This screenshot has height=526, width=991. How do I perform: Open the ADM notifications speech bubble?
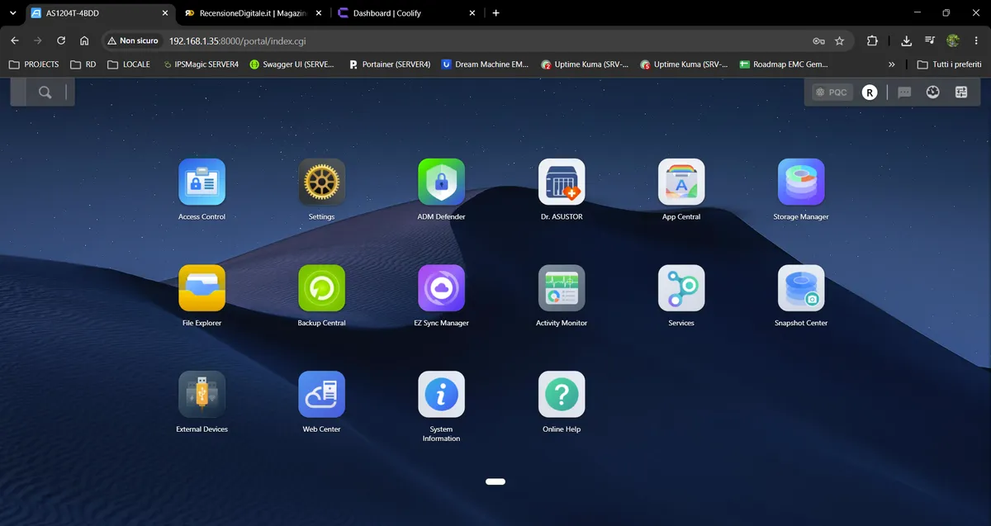[904, 92]
